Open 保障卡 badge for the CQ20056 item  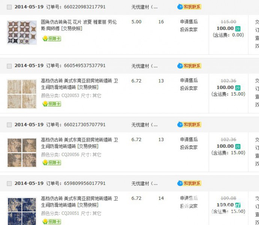pos(52,162)
